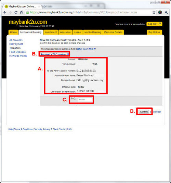
Task: Open the Mobile Banking tab
Action: click(x=93, y=32)
